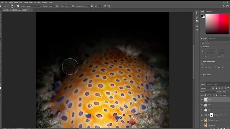Collapse the Transform section

click(201, 47)
